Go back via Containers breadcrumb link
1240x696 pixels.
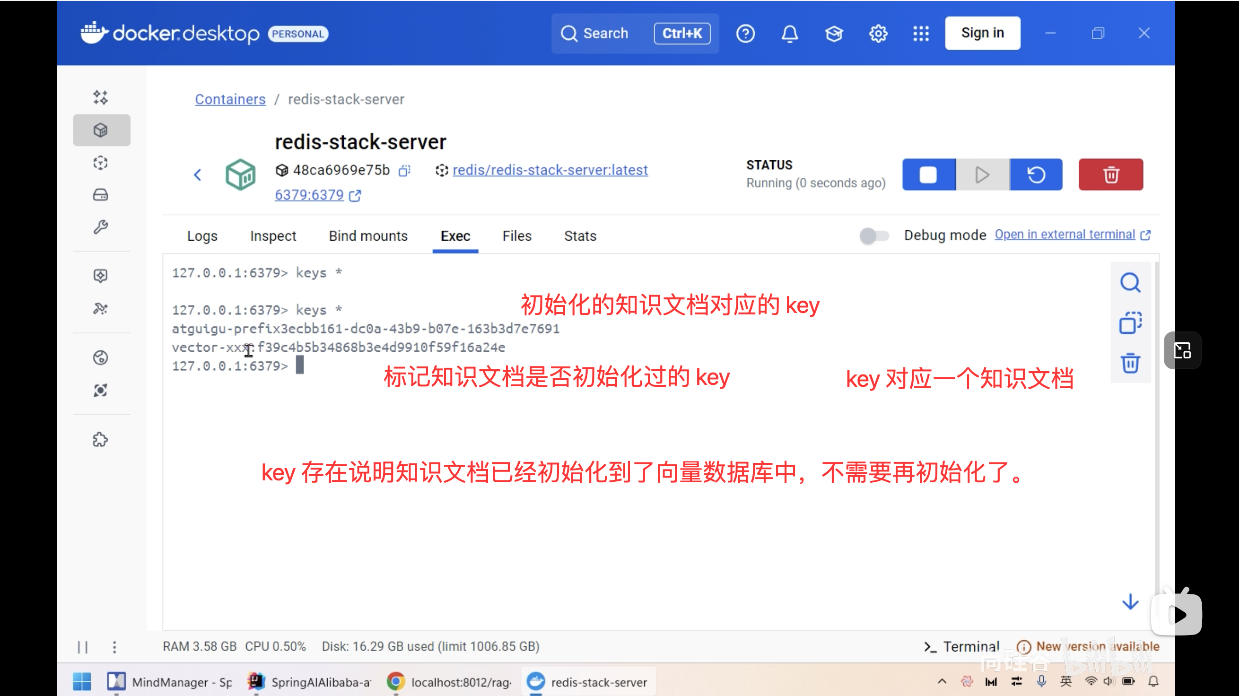click(x=230, y=99)
